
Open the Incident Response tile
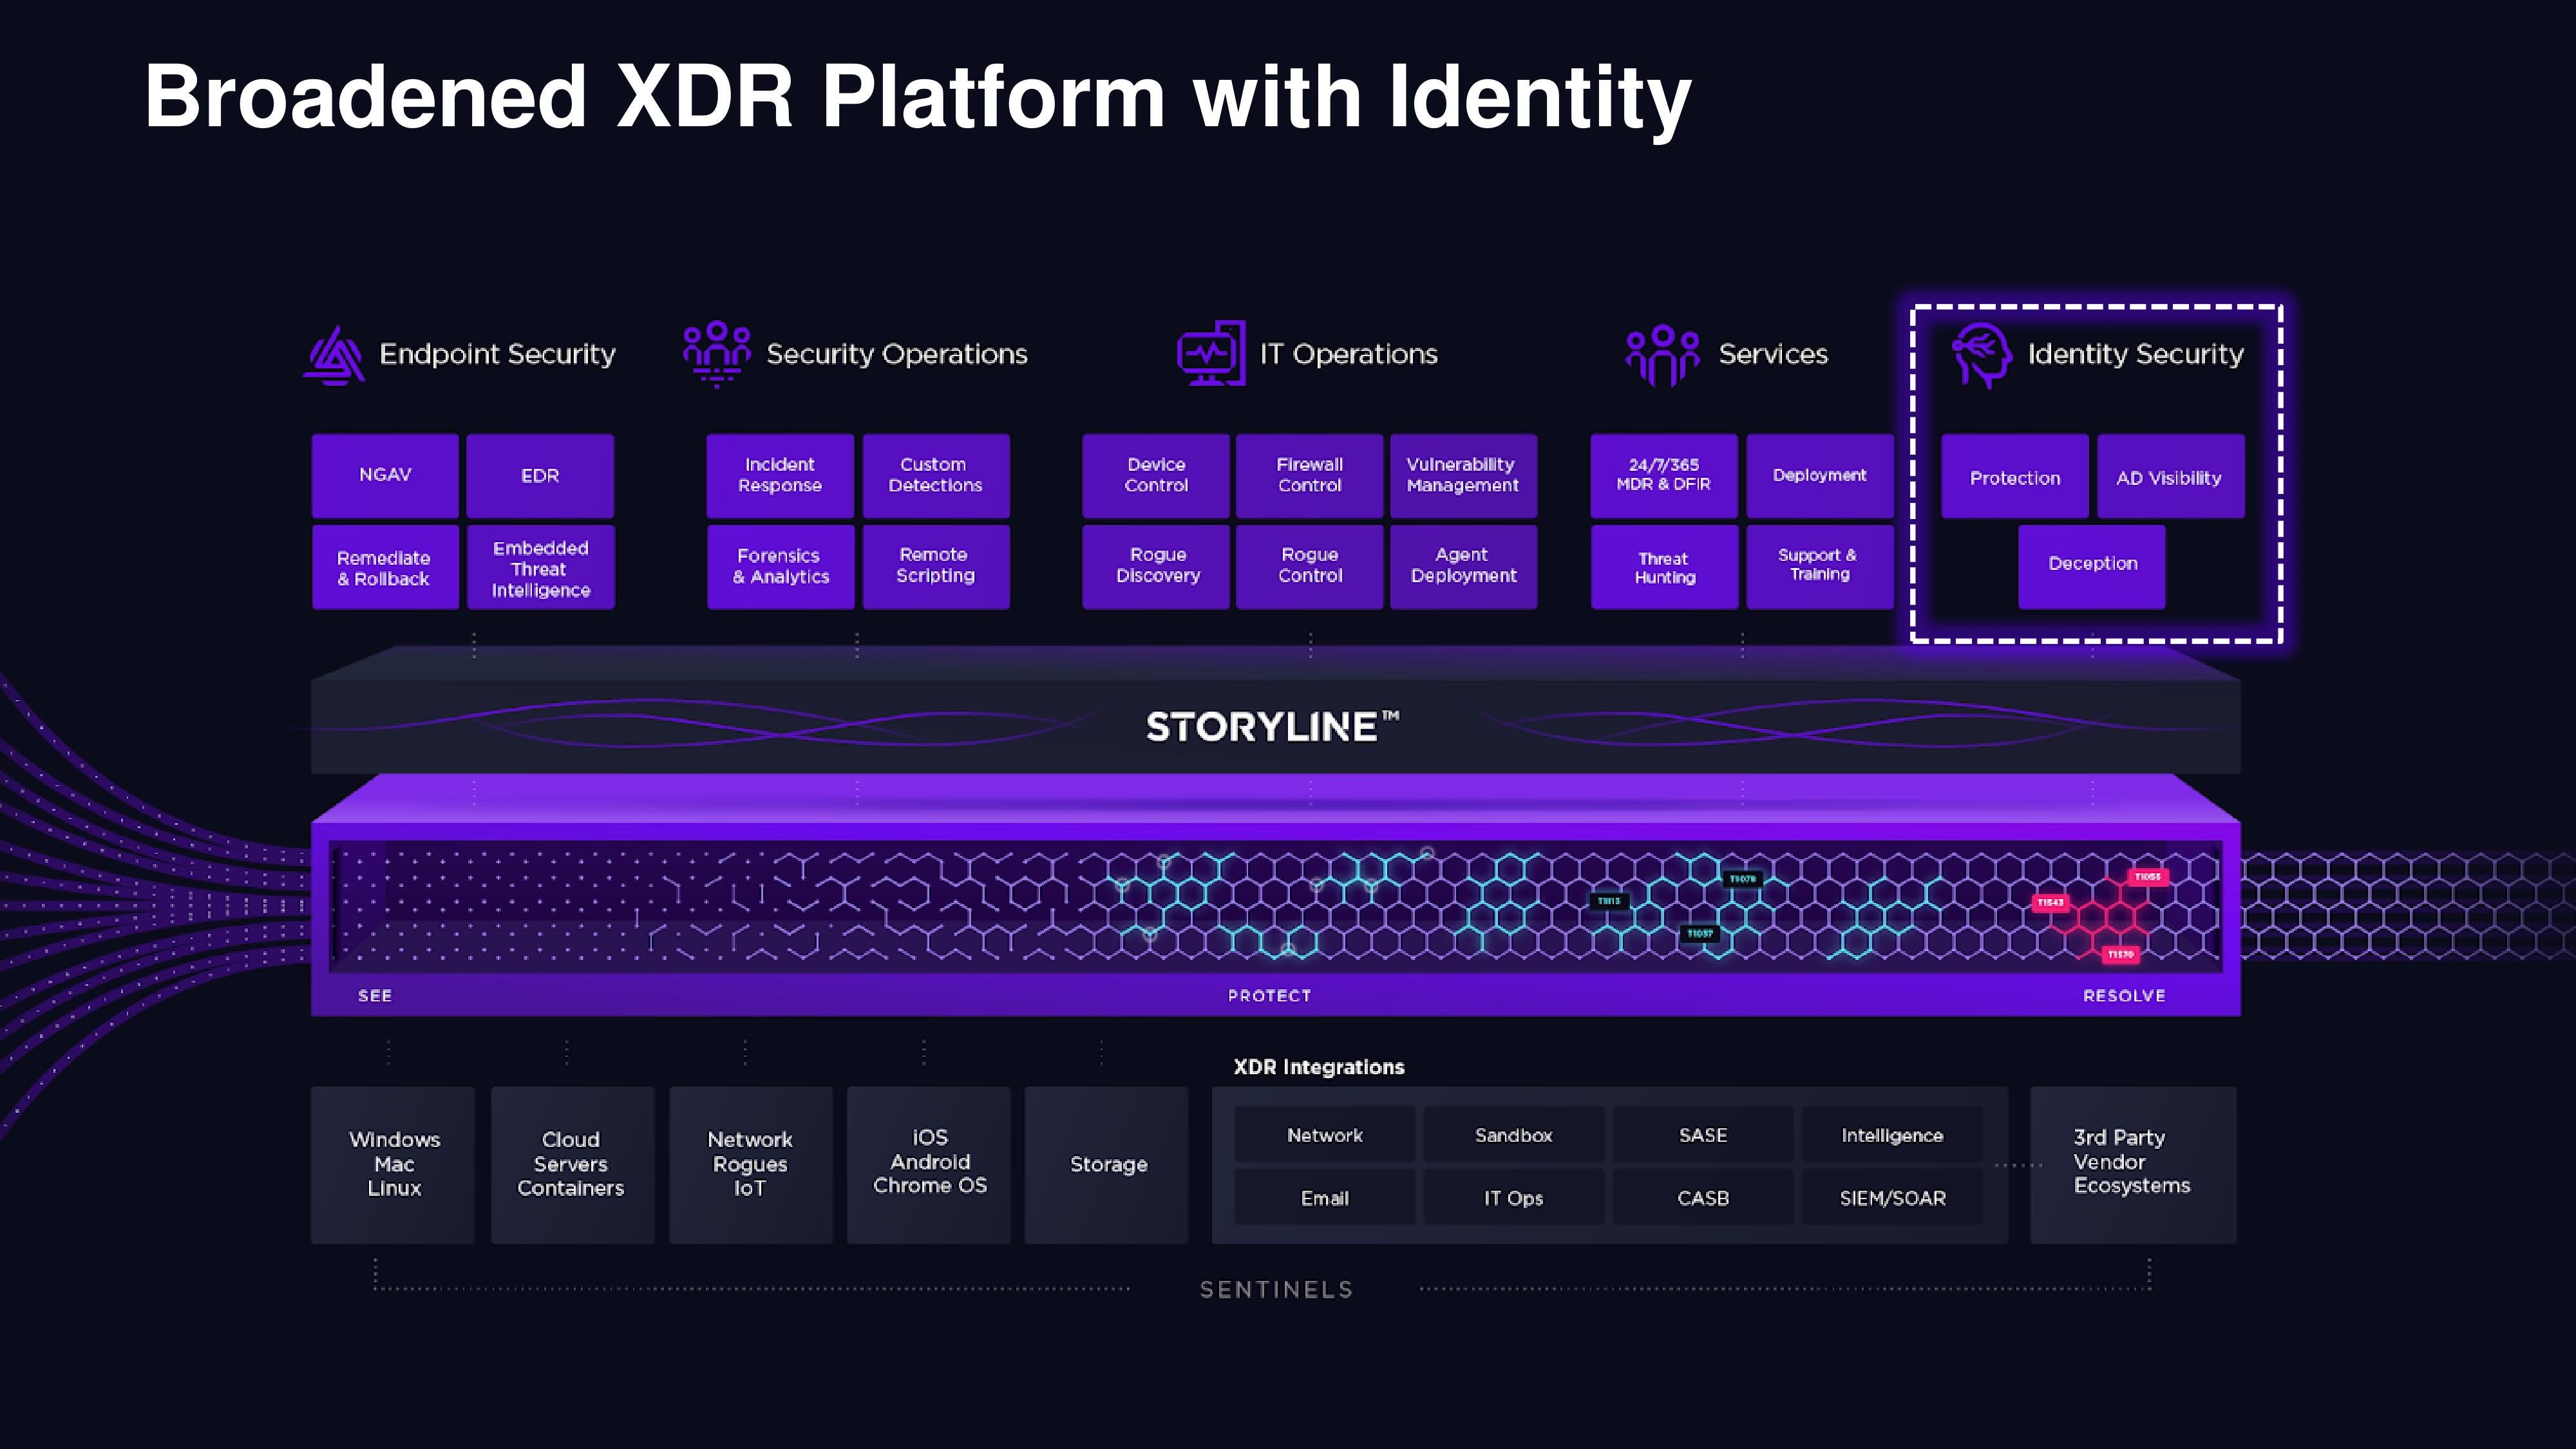tap(780, 475)
